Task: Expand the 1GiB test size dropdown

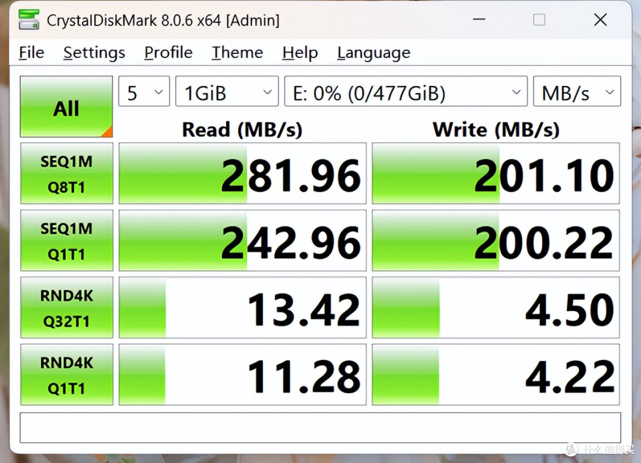Action: pos(227,91)
